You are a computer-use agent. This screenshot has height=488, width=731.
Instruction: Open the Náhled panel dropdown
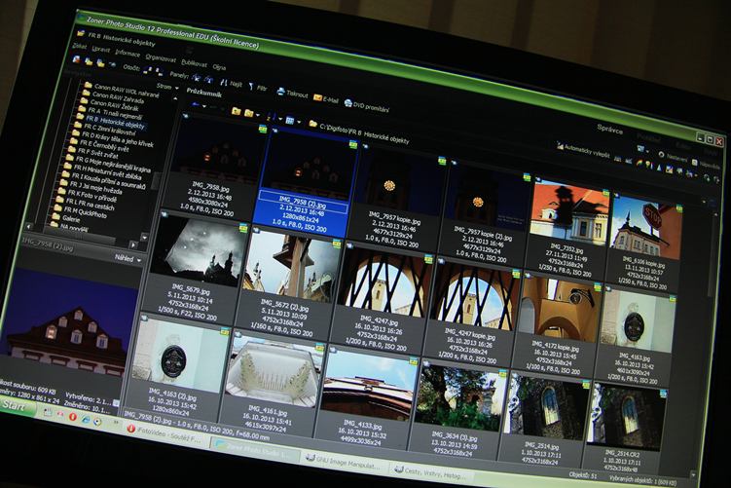tap(128, 258)
